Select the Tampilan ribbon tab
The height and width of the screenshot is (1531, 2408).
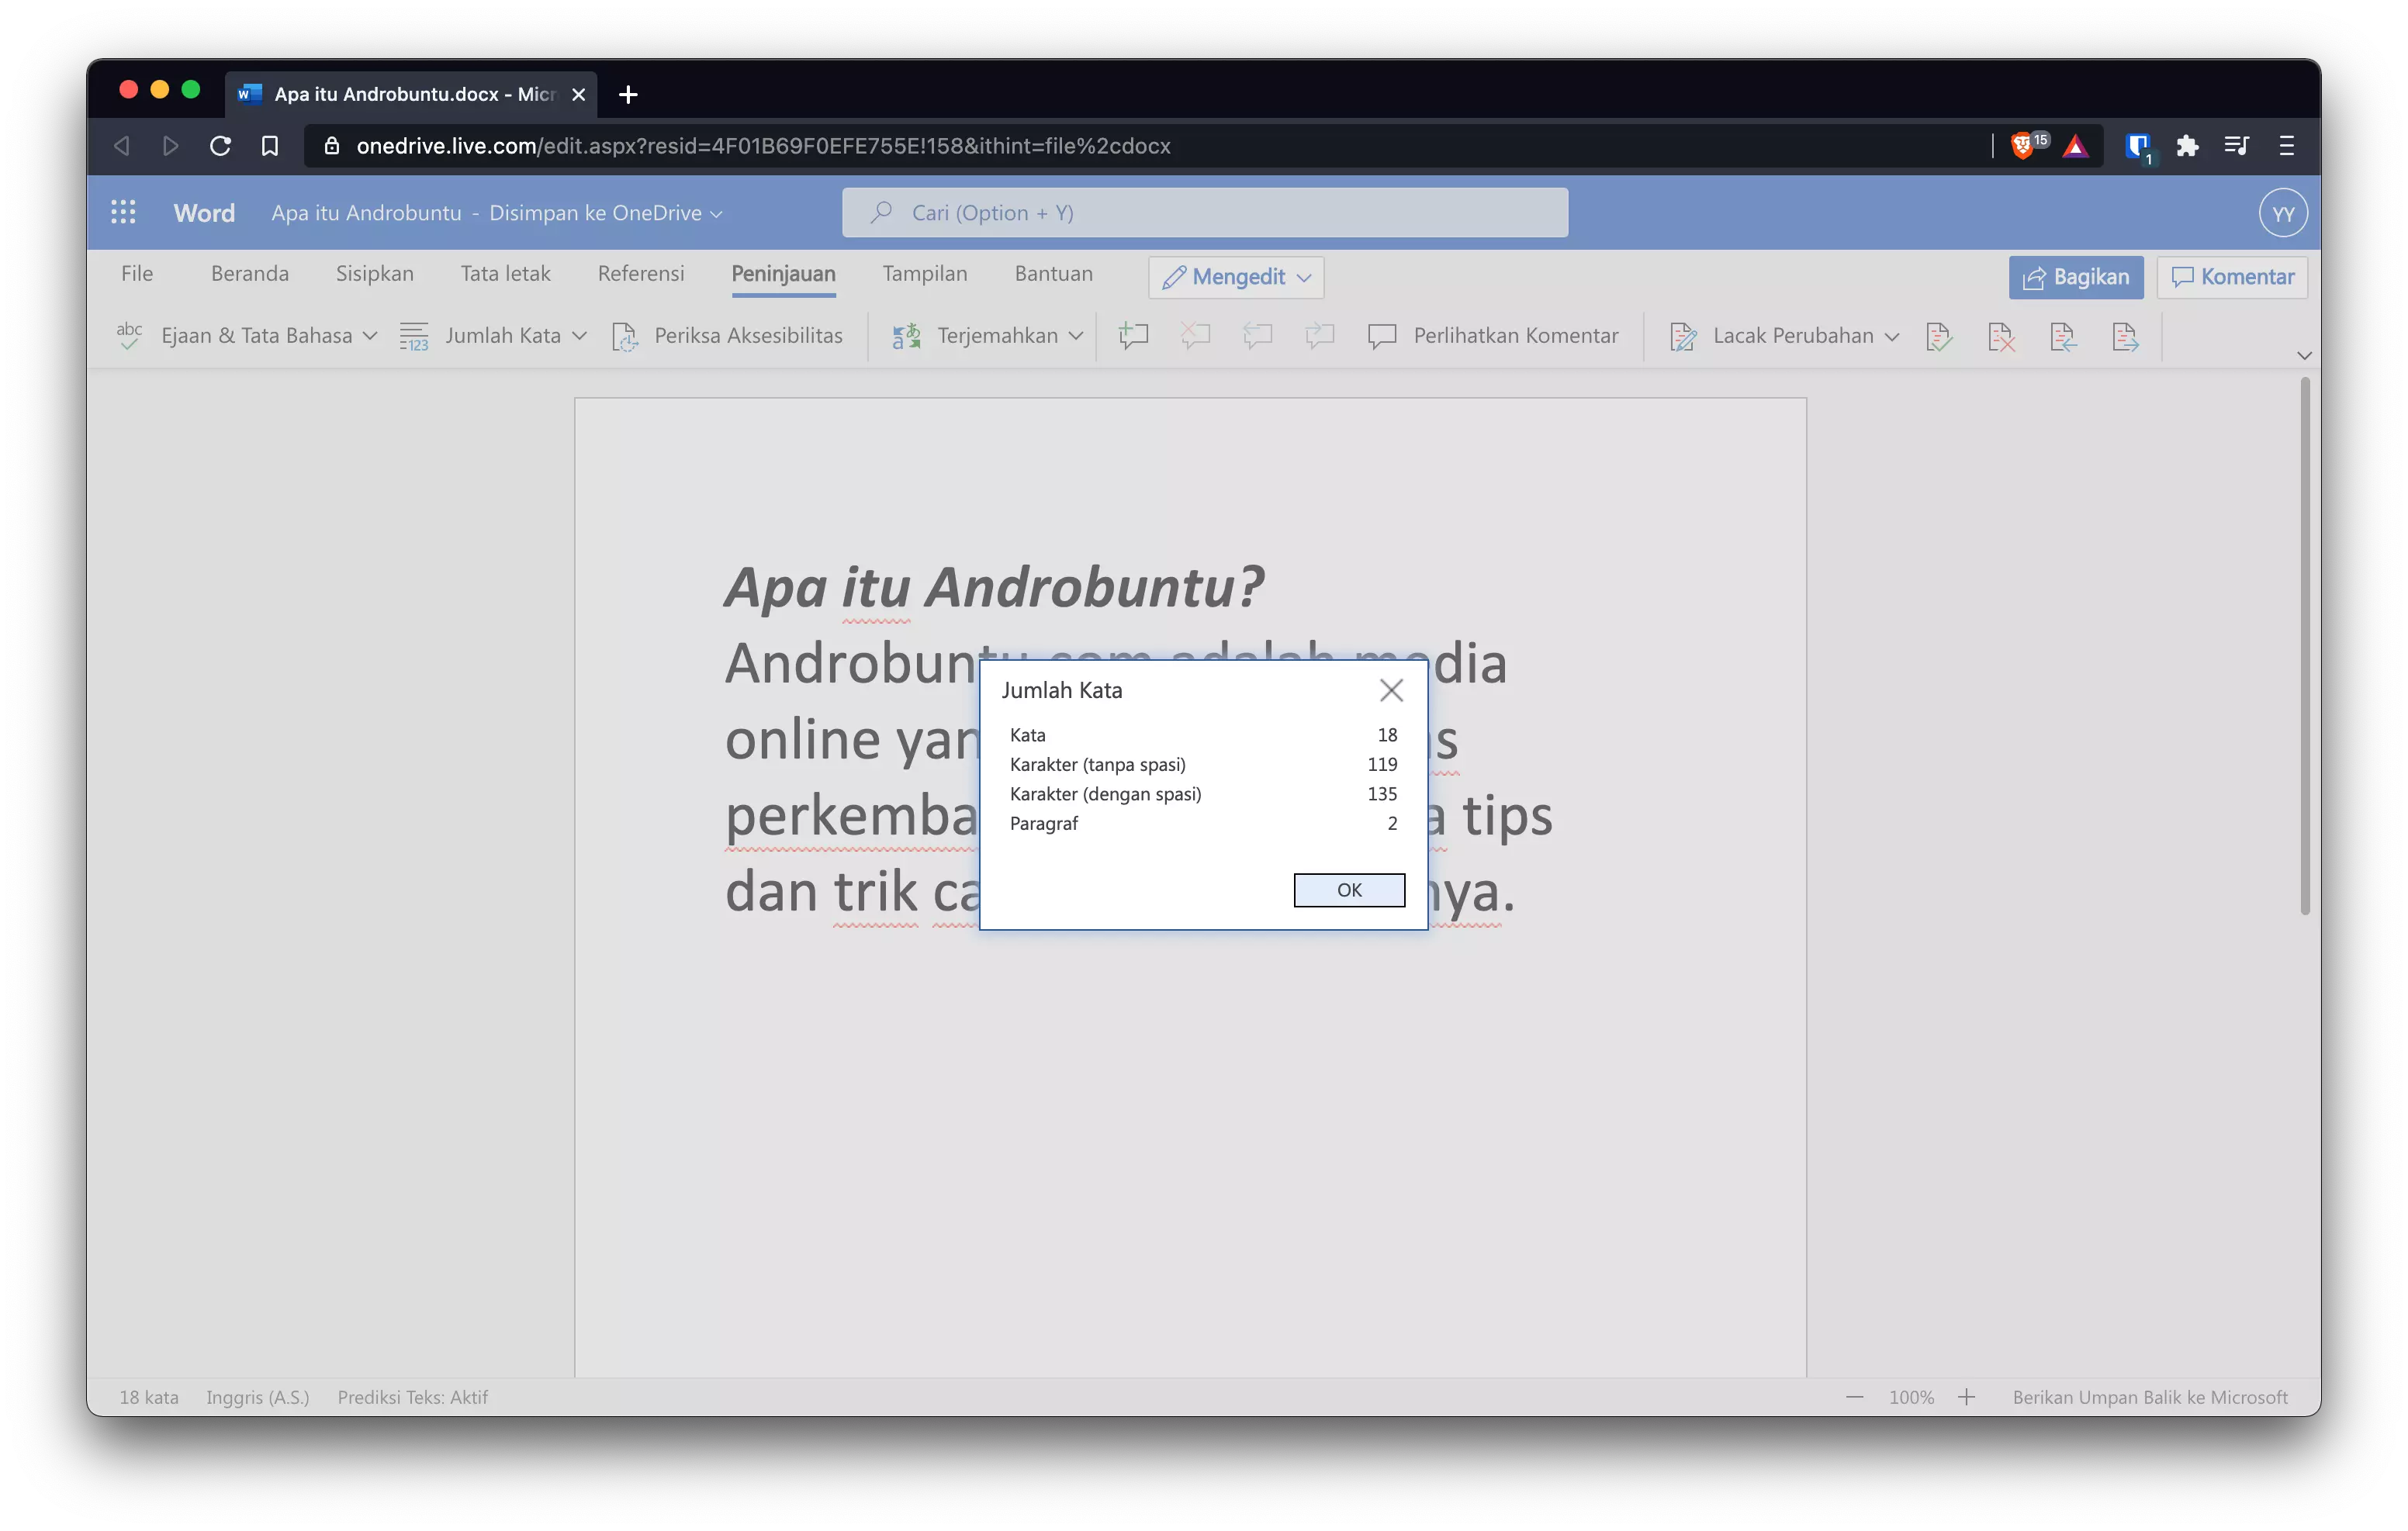tap(923, 271)
